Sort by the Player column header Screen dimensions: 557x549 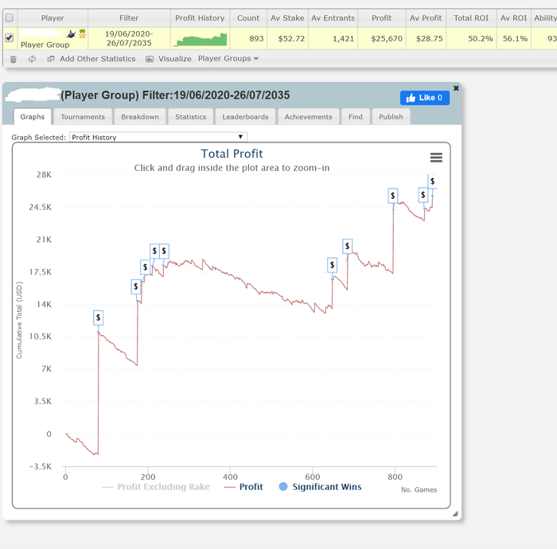pyautogui.click(x=53, y=18)
